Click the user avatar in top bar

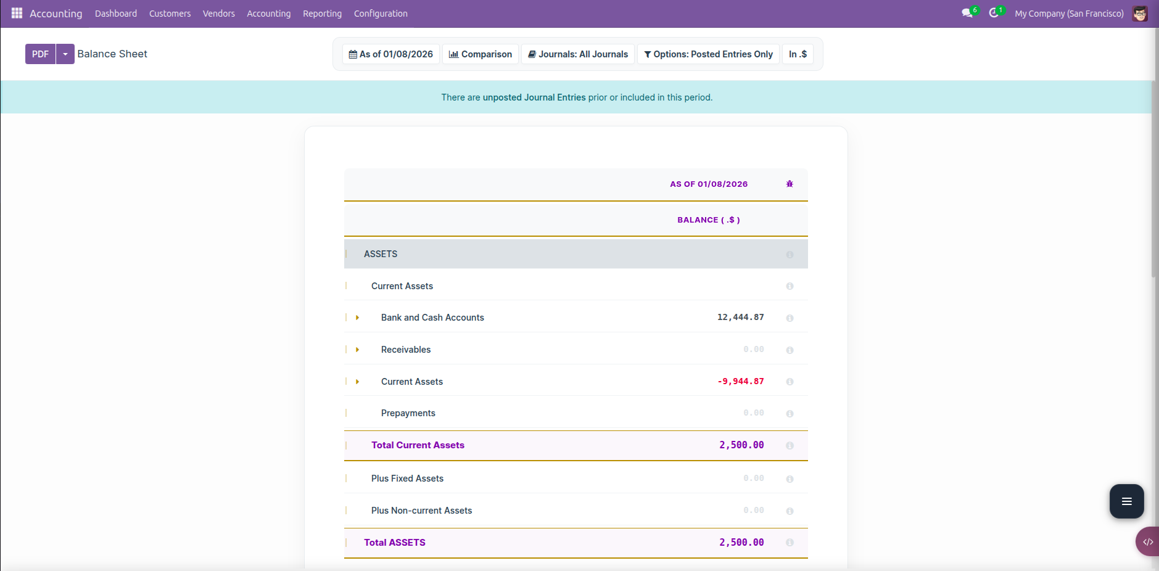pos(1139,14)
